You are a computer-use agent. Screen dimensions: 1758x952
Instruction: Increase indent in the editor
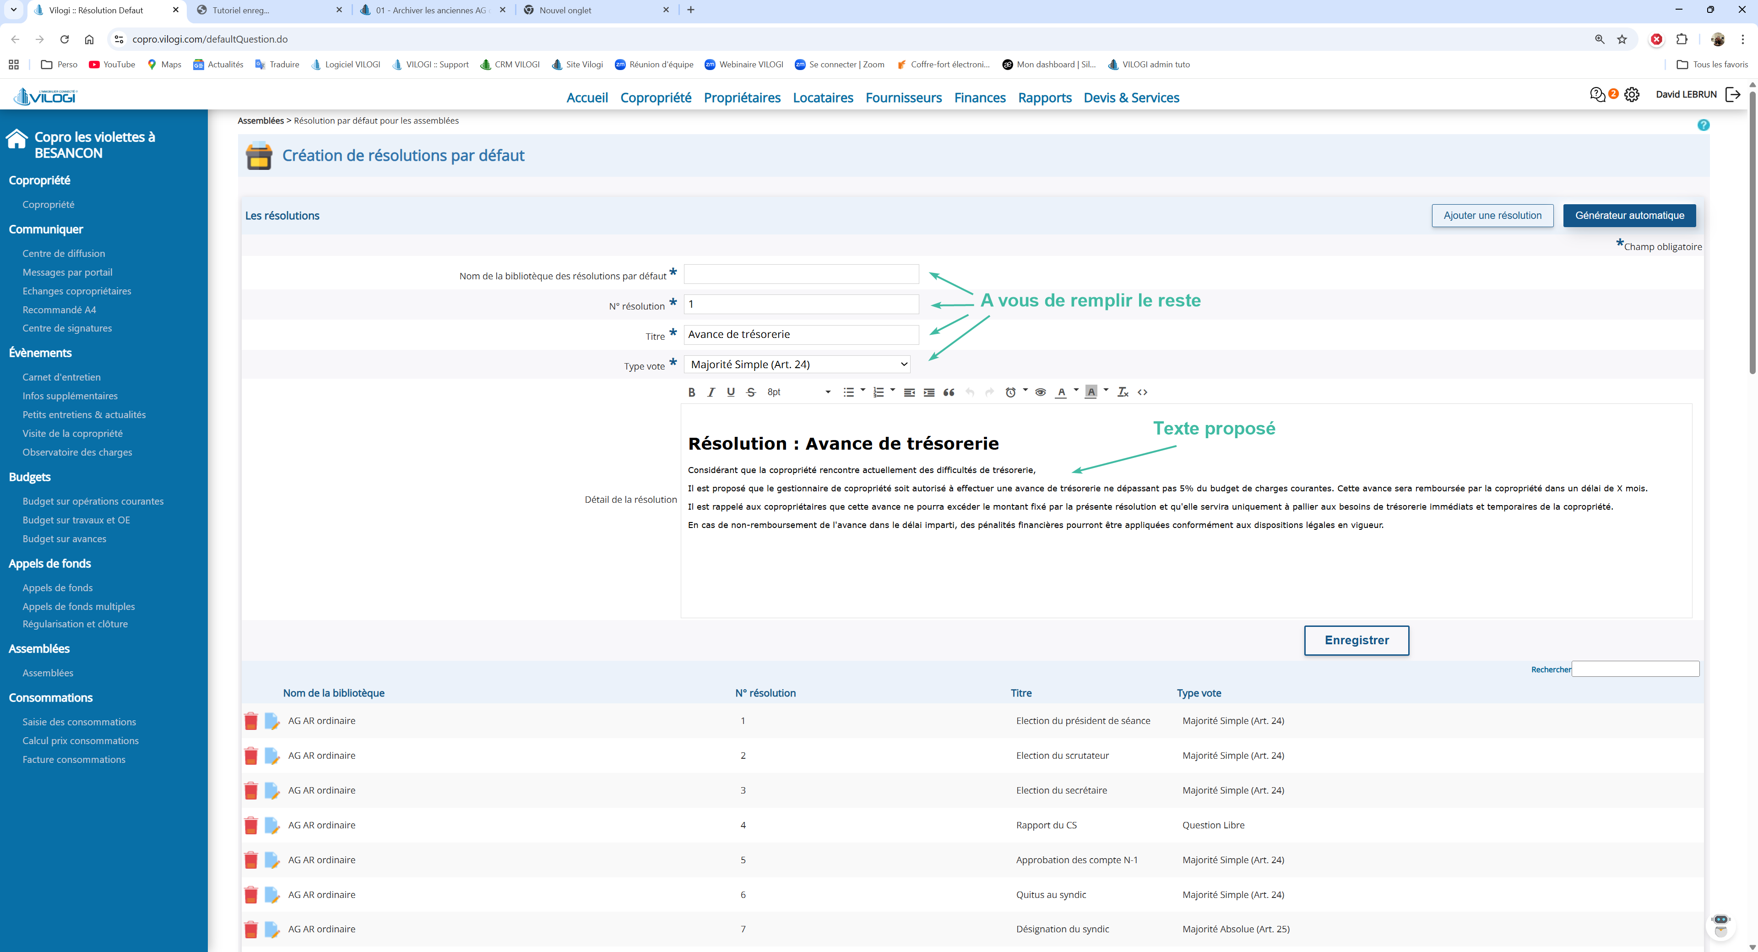coord(929,392)
